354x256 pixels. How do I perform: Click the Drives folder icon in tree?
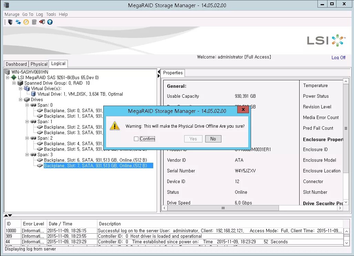click(x=27, y=99)
